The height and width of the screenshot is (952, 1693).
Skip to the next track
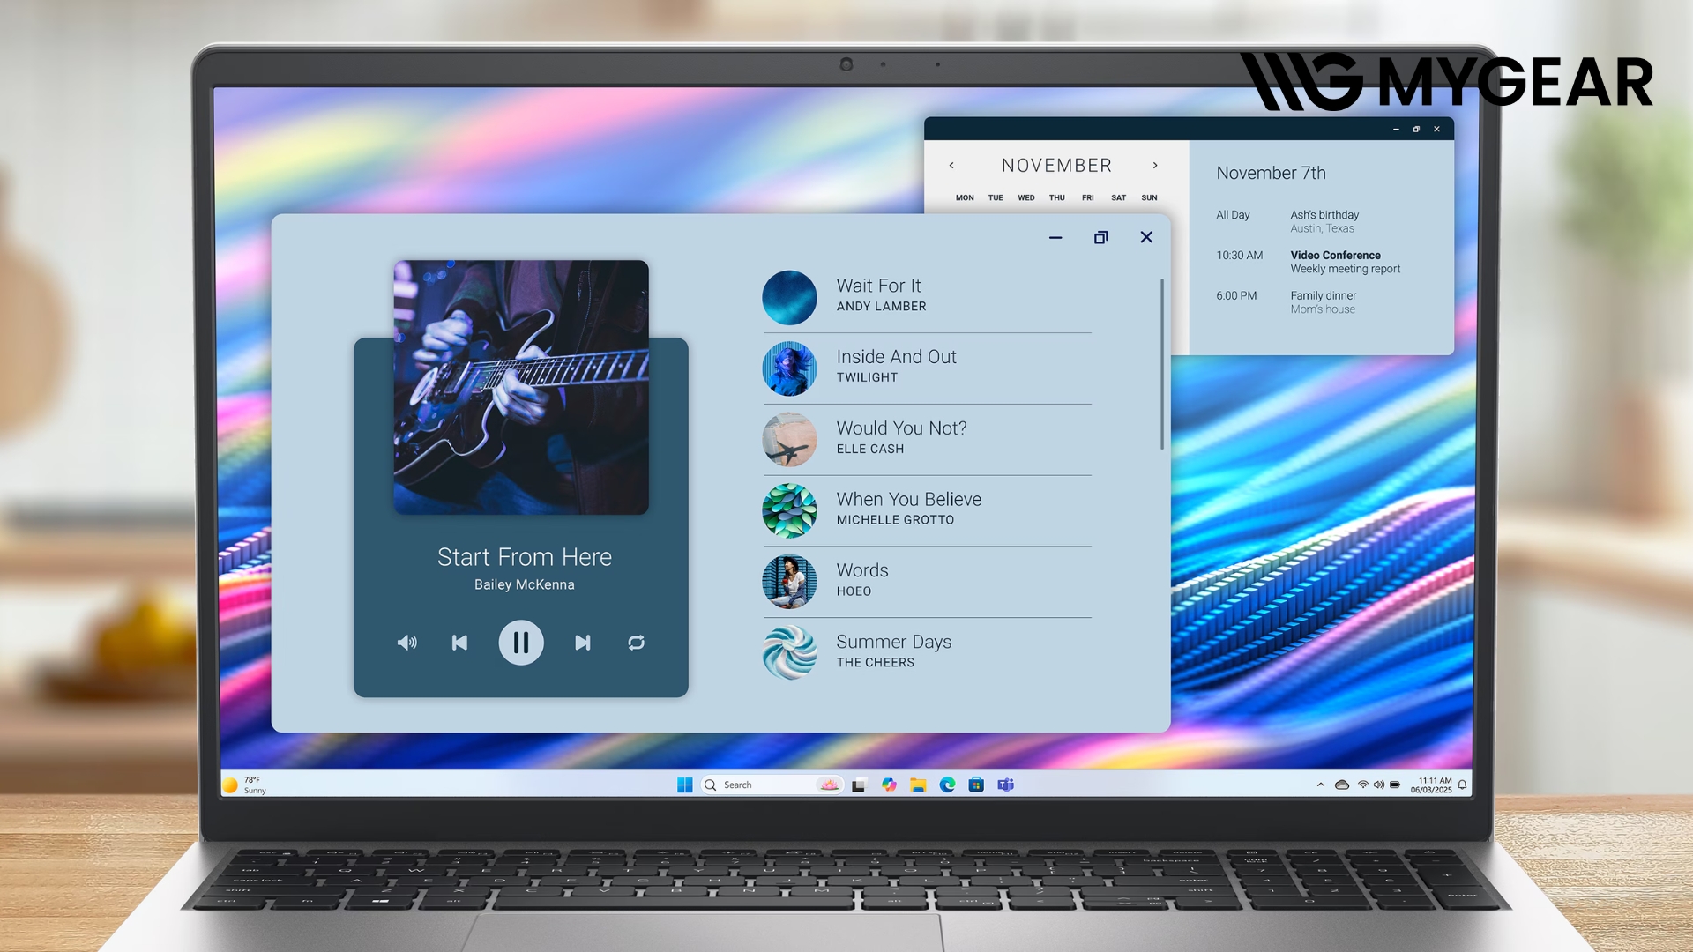(583, 643)
